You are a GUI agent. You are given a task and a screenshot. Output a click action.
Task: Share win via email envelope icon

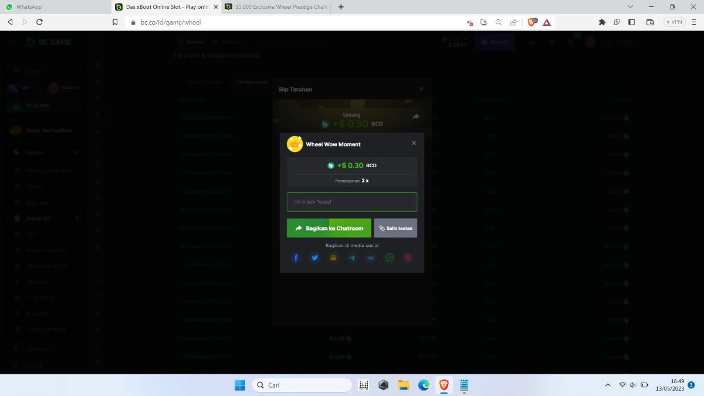click(333, 258)
